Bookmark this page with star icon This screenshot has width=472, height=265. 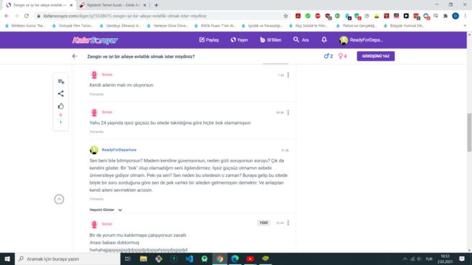[x=286, y=16]
